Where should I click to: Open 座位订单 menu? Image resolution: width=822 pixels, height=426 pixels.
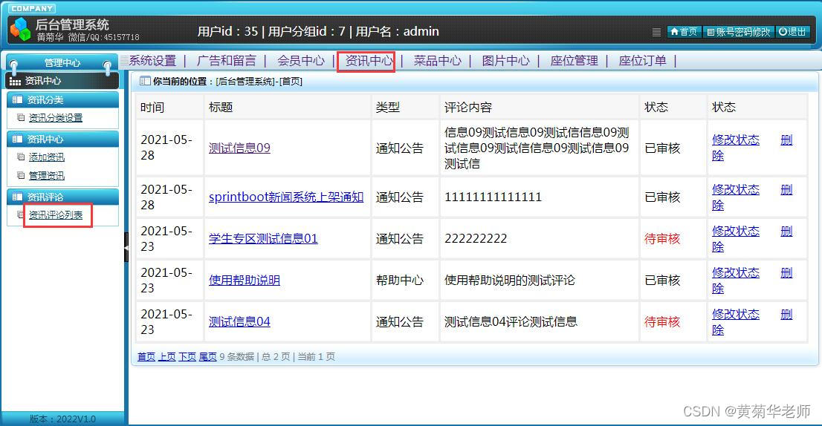coord(643,61)
